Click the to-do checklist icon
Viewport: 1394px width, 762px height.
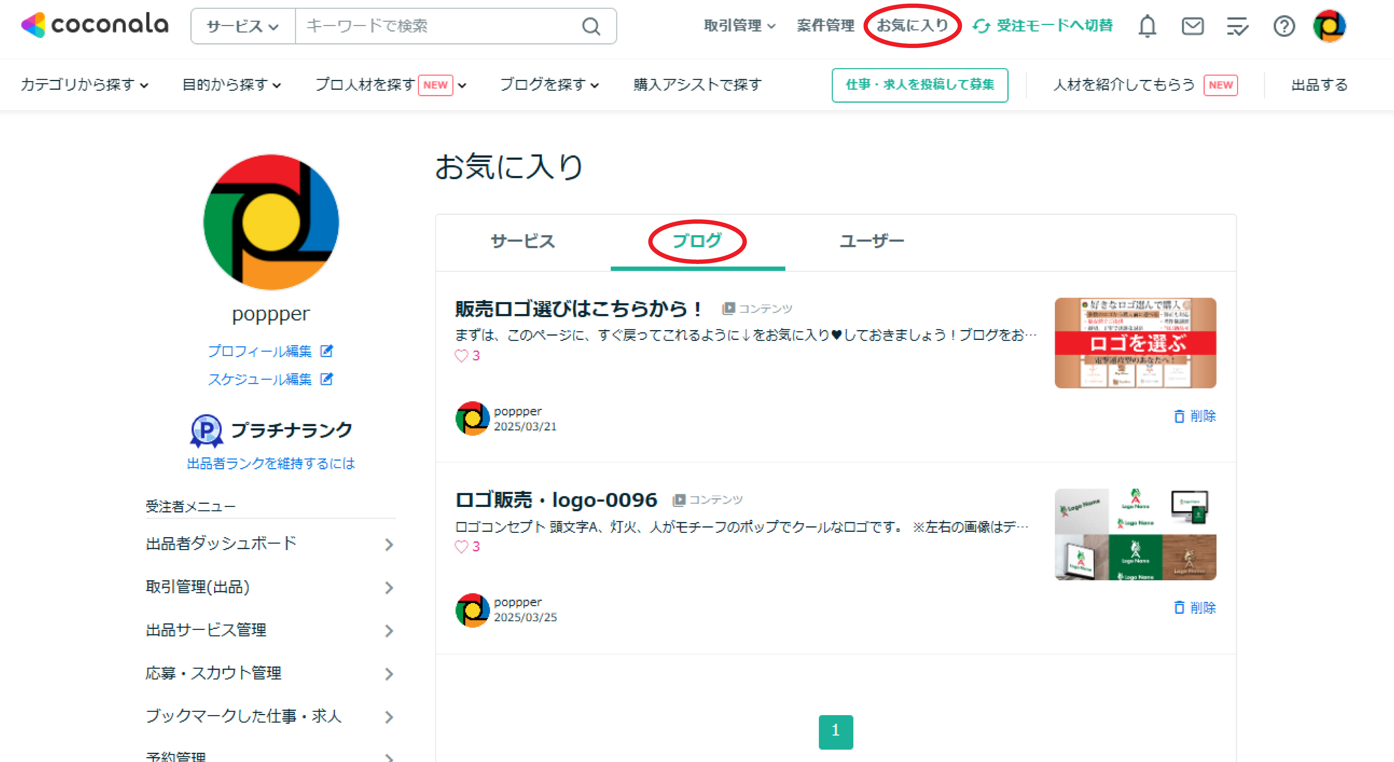[1237, 25]
